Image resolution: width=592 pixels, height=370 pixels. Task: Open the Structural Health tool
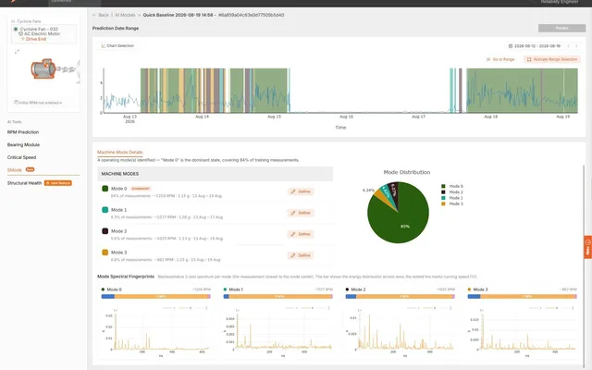[x=25, y=183]
